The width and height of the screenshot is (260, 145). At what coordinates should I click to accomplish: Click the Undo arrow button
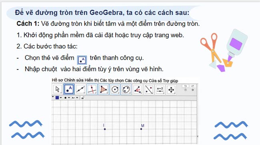(185, 86)
